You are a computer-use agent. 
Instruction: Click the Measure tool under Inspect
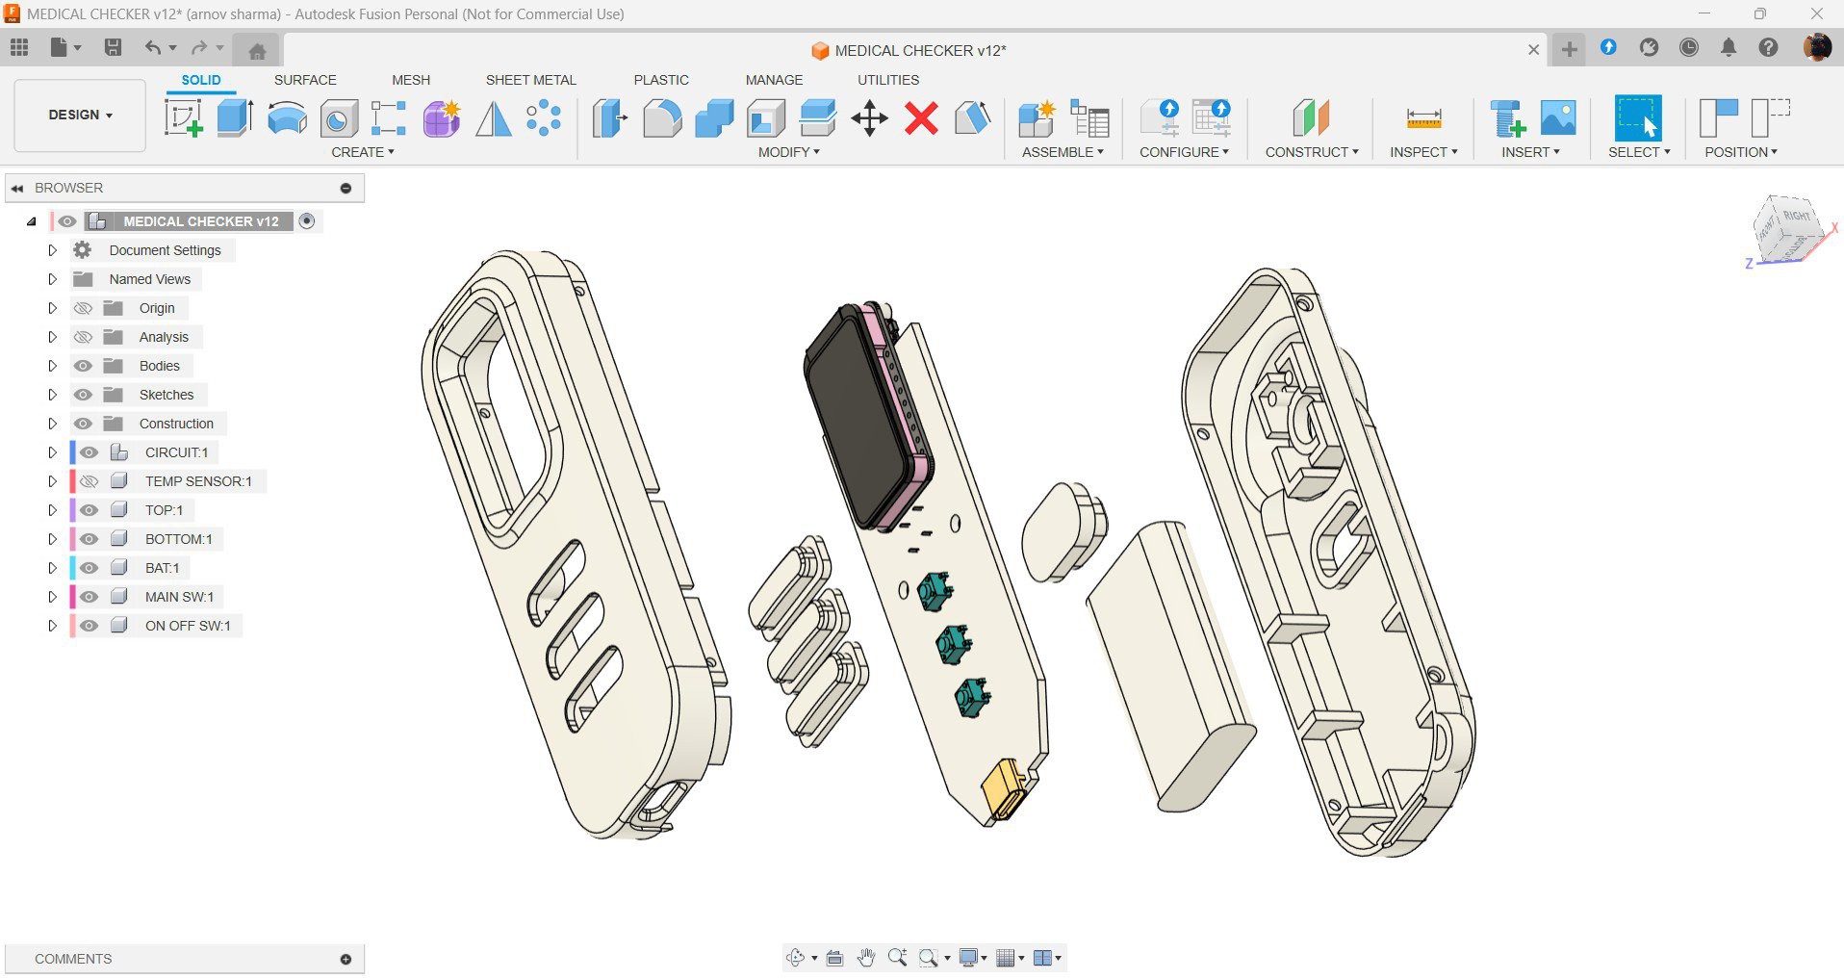point(1423,118)
